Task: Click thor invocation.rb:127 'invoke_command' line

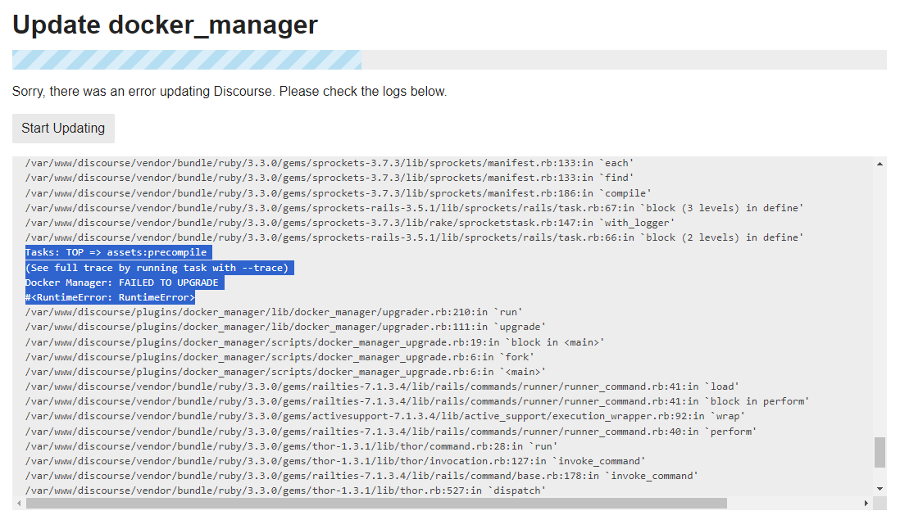Action: tap(335, 461)
